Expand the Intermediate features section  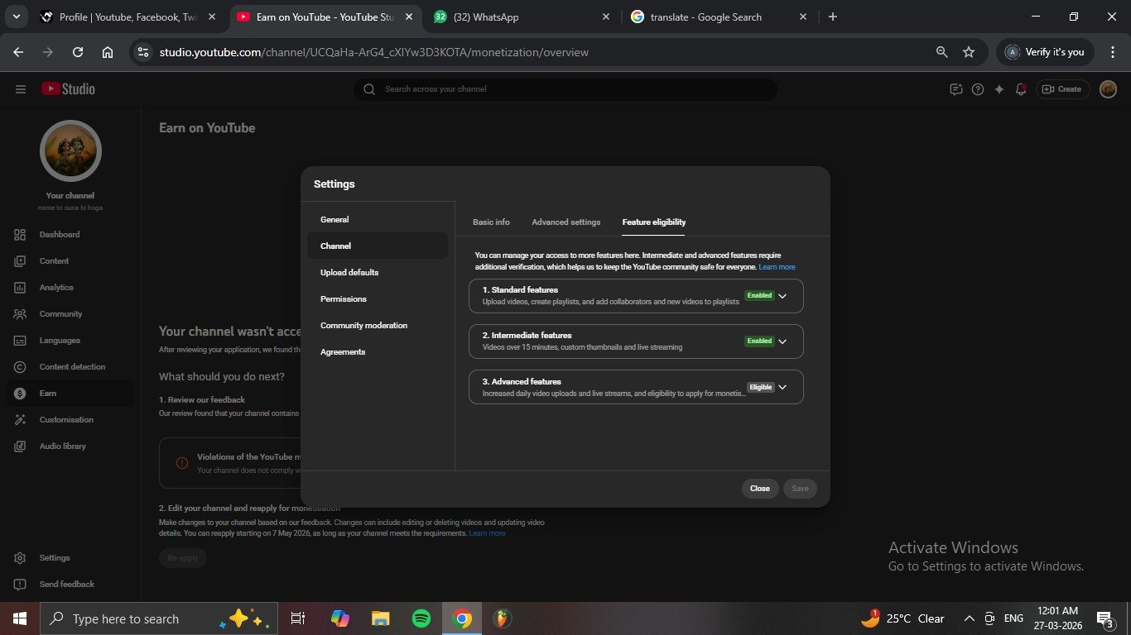click(x=782, y=341)
